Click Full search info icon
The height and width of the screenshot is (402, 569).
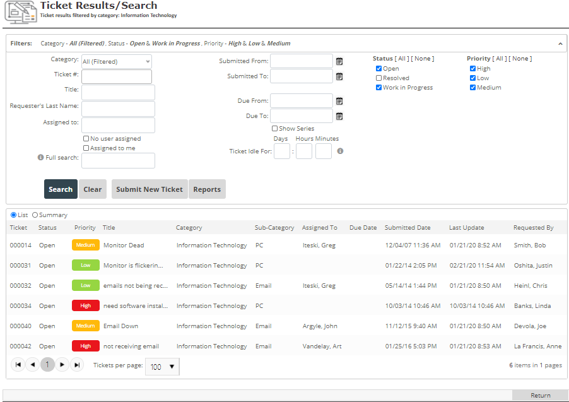(40, 157)
